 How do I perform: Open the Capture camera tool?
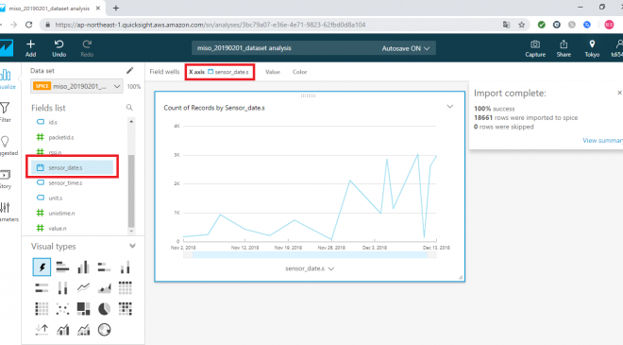click(x=535, y=48)
